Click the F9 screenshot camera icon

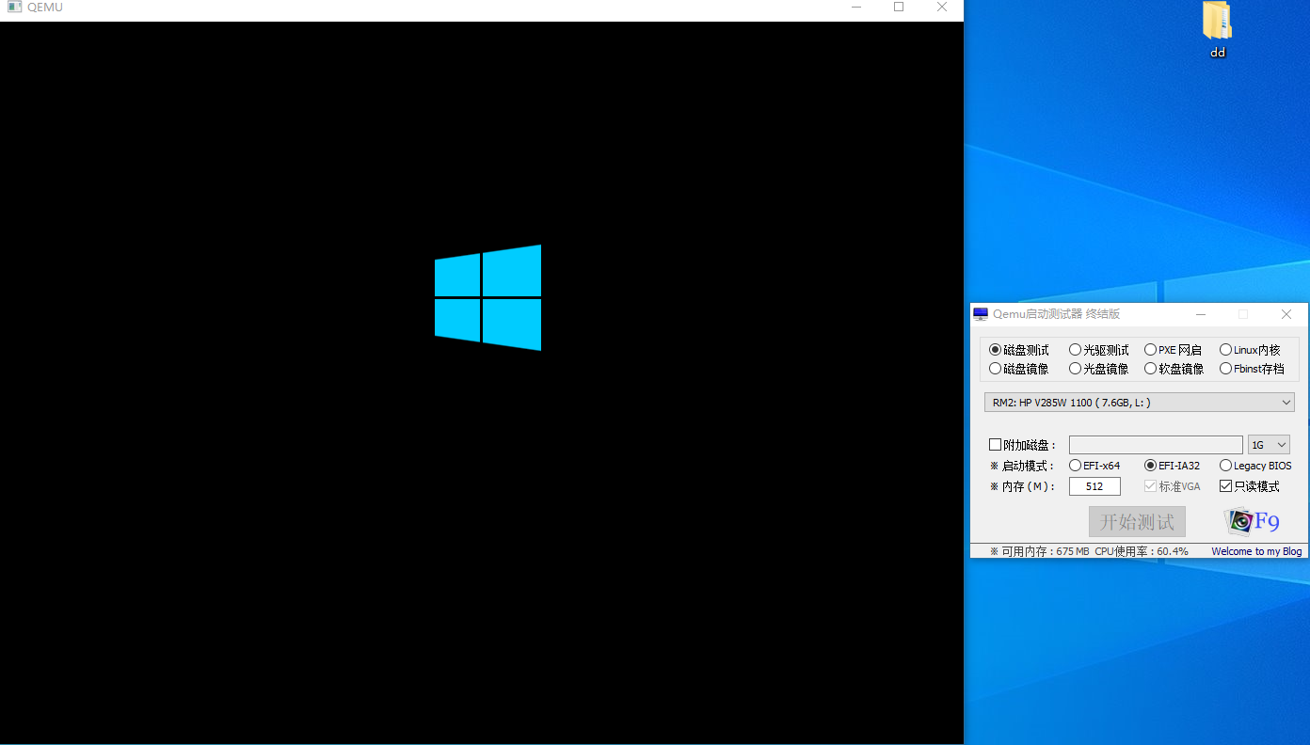(x=1252, y=521)
